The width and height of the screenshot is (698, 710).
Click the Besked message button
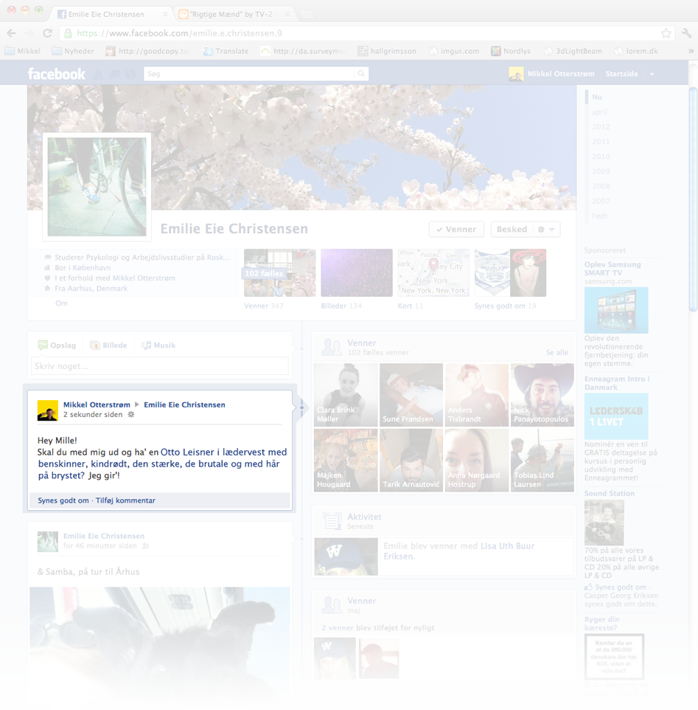tap(512, 229)
